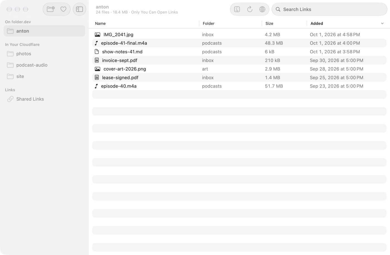Image resolution: width=390 pixels, height=255 pixels.
Task: Click the 6 kB size value
Action: coord(270,52)
